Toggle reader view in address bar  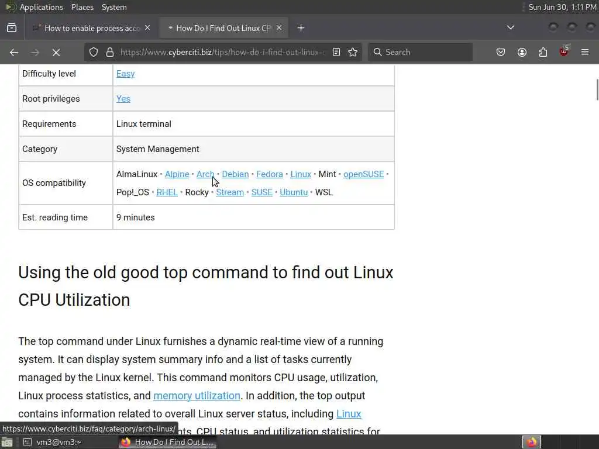336,52
